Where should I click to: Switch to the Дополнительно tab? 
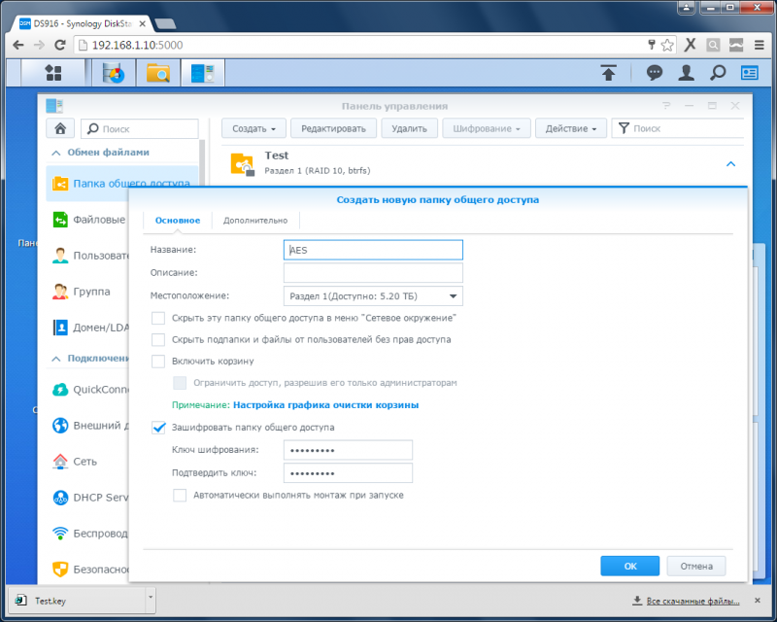[x=255, y=221]
